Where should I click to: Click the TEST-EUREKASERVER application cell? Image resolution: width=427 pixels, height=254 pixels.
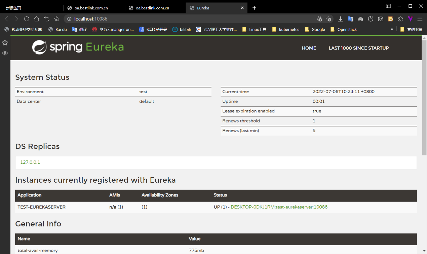click(x=41, y=207)
